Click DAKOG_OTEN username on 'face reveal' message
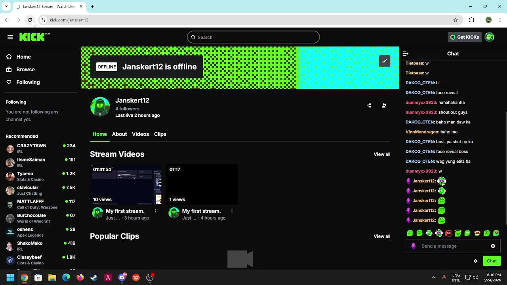The height and width of the screenshot is (285, 507). pos(420,93)
